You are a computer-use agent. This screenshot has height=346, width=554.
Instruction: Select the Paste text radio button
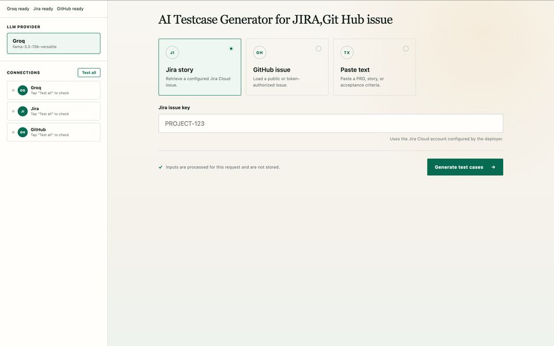pyautogui.click(x=406, y=48)
